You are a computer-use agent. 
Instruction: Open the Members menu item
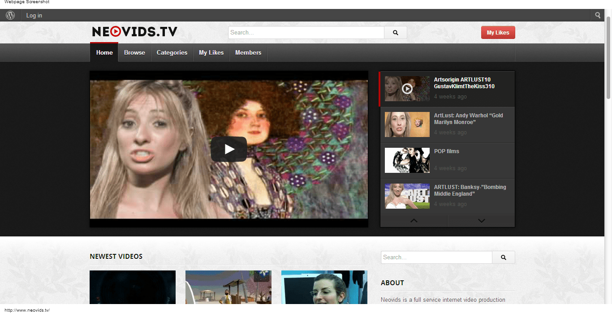click(x=248, y=52)
